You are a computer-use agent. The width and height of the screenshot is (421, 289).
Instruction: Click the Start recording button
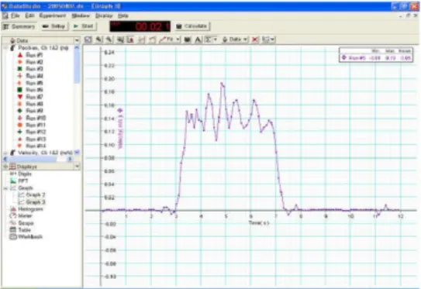tap(84, 26)
